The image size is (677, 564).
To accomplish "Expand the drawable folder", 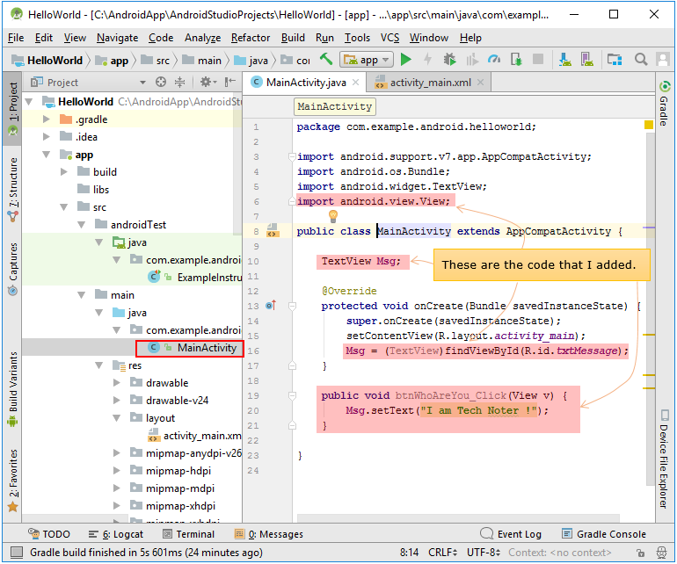I will [117, 383].
